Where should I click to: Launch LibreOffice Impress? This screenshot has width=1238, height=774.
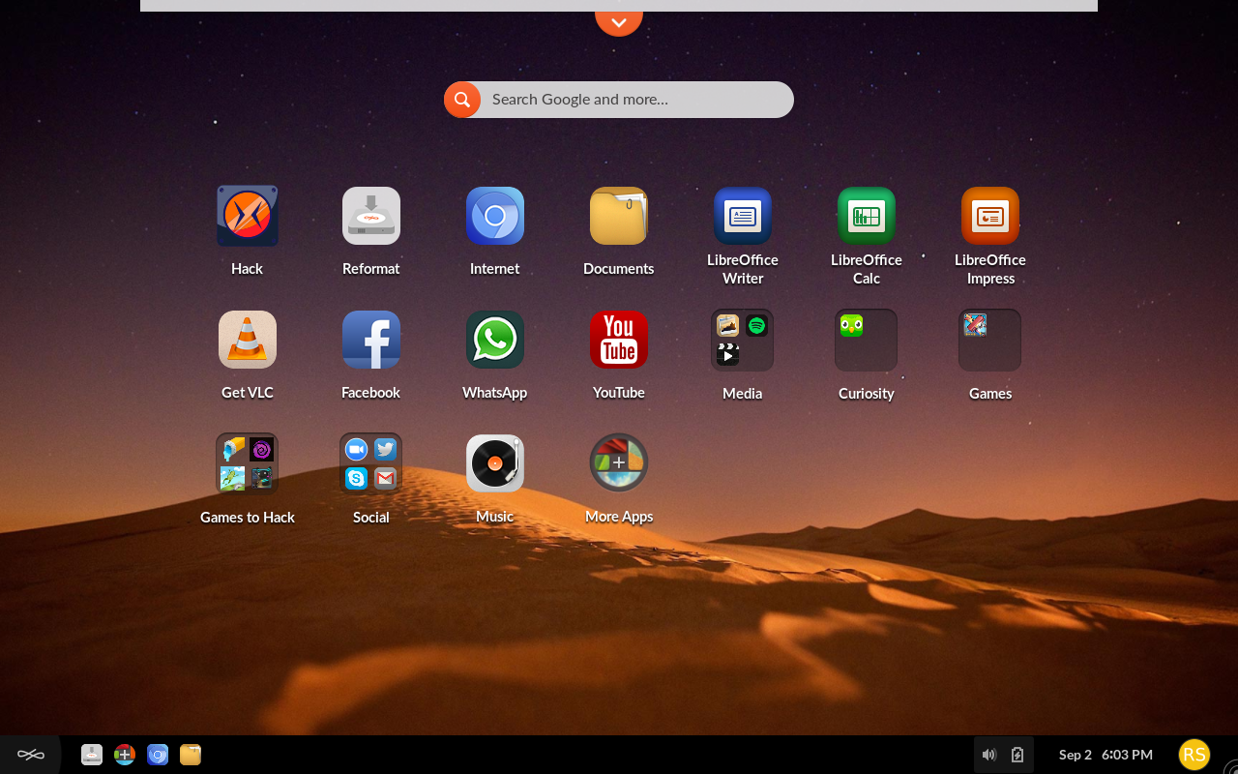pyautogui.click(x=990, y=216)
